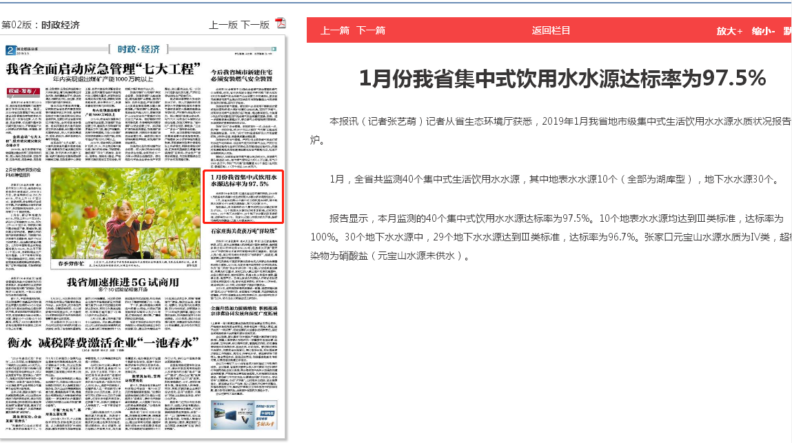
Task: Open next article with 下一篇
Action: (371, 30)
